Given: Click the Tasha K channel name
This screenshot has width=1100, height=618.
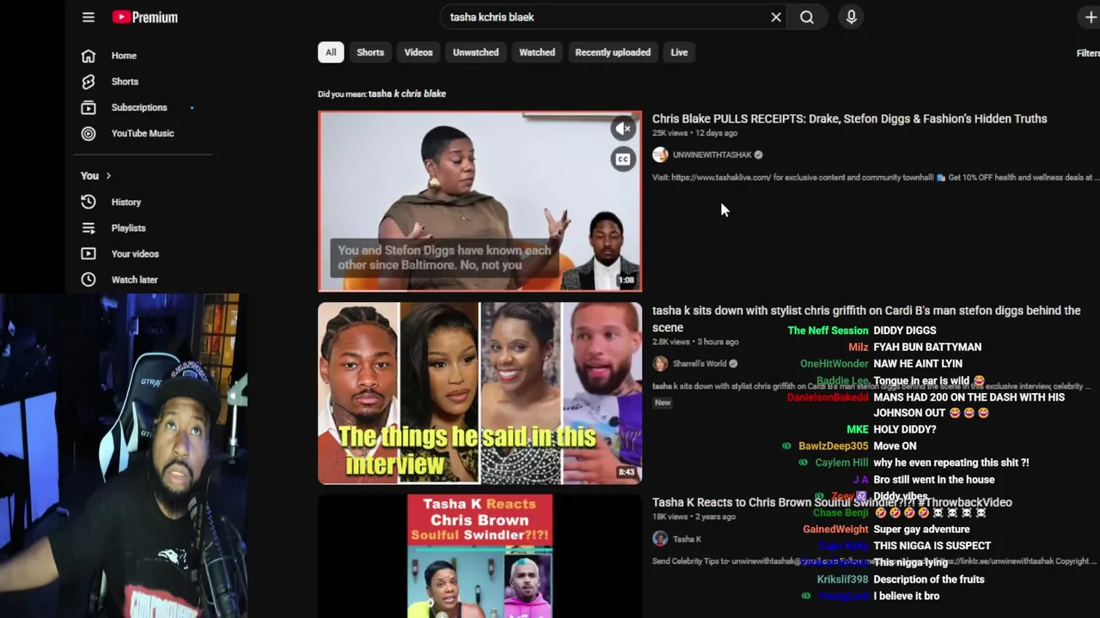Looking at the screenshot, I should 687,539.
